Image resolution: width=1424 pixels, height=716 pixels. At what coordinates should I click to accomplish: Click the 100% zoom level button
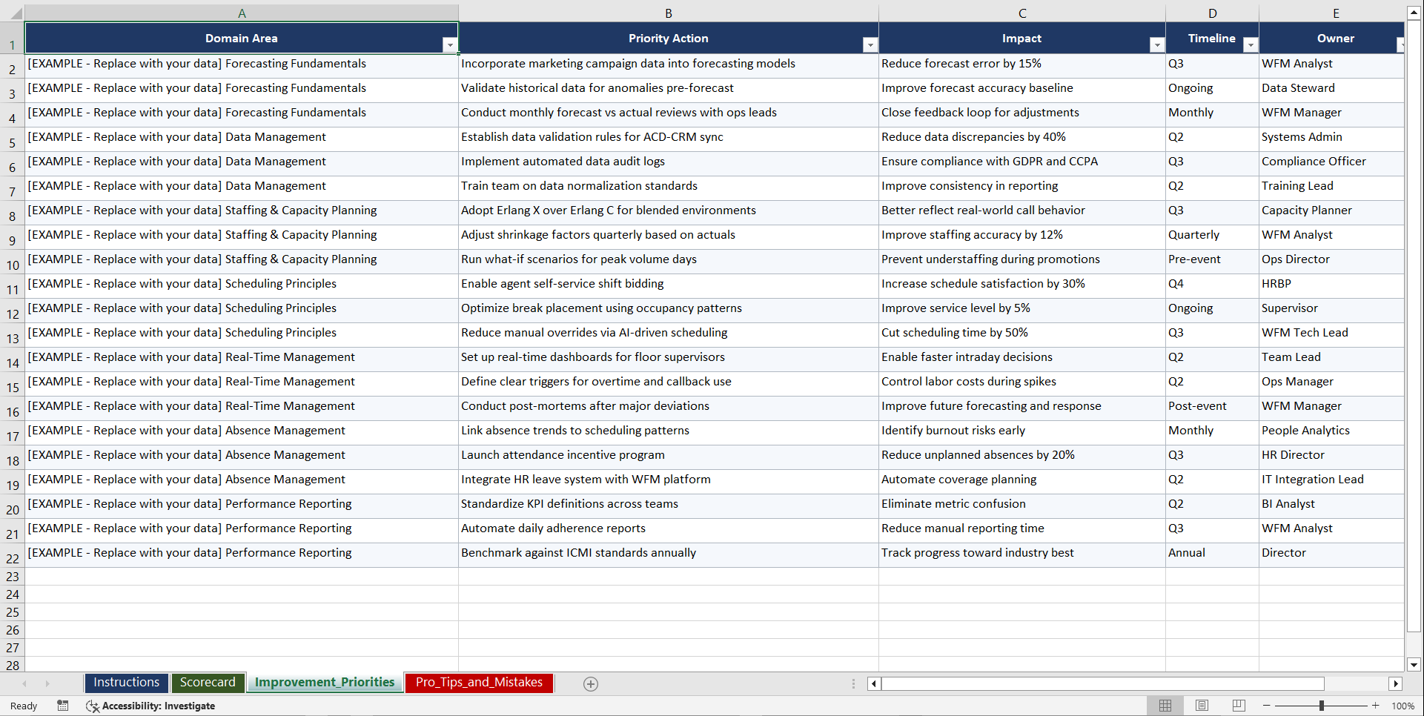click(1403, 706)
